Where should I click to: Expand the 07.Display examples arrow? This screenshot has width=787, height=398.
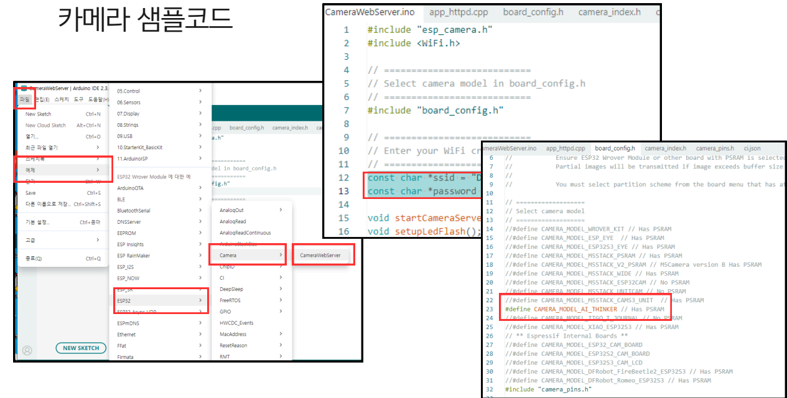coord(200,114)
